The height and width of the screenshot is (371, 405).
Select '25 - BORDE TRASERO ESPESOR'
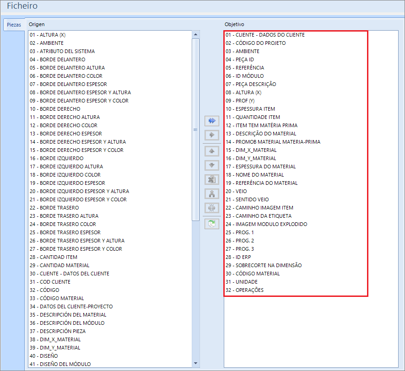coord(65,232)
